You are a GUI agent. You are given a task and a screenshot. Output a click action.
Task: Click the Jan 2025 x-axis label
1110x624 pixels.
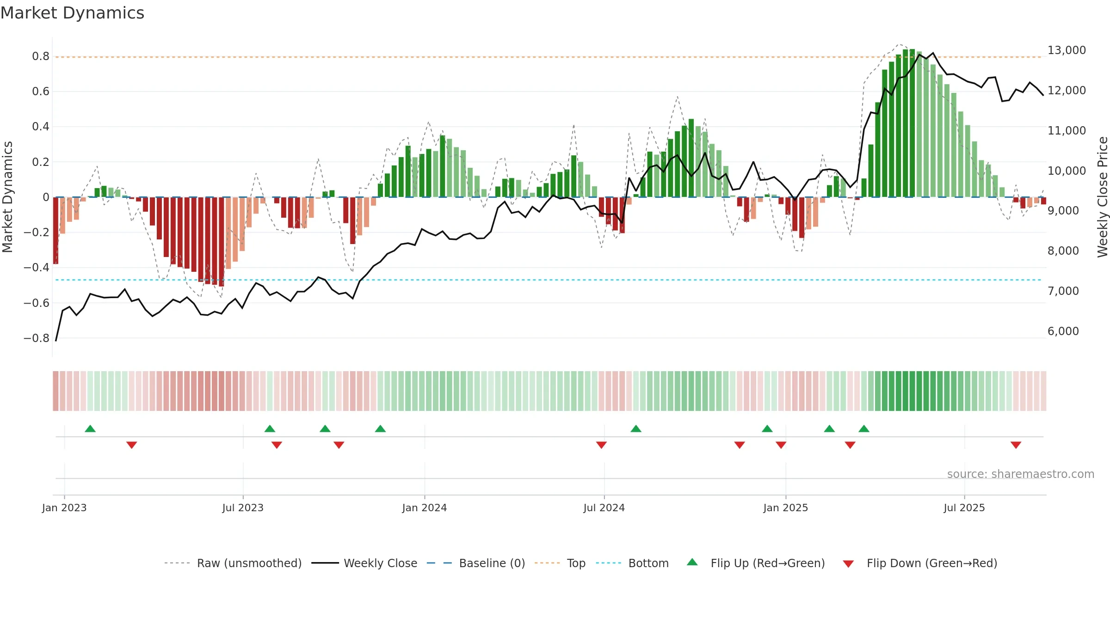[x=786, y=508]
